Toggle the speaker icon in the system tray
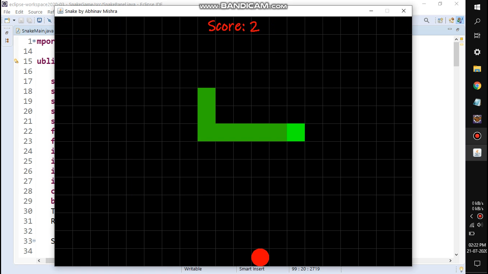The width and height of the screenshot is (488, 274). pyautogui.click(x=480, y=225)
